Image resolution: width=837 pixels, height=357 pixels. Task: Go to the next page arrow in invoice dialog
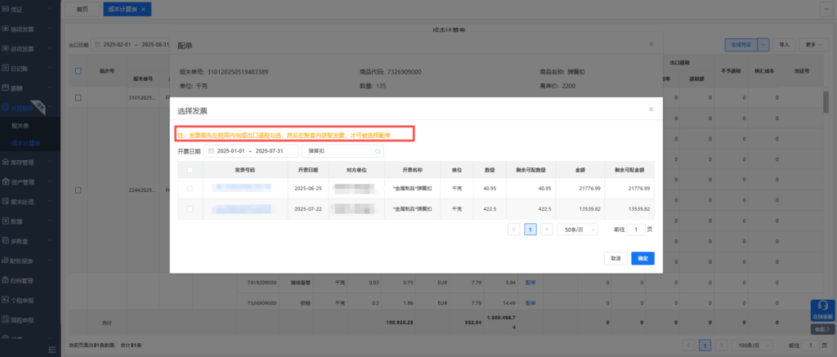pyautogui.click(x=547, y=230)
